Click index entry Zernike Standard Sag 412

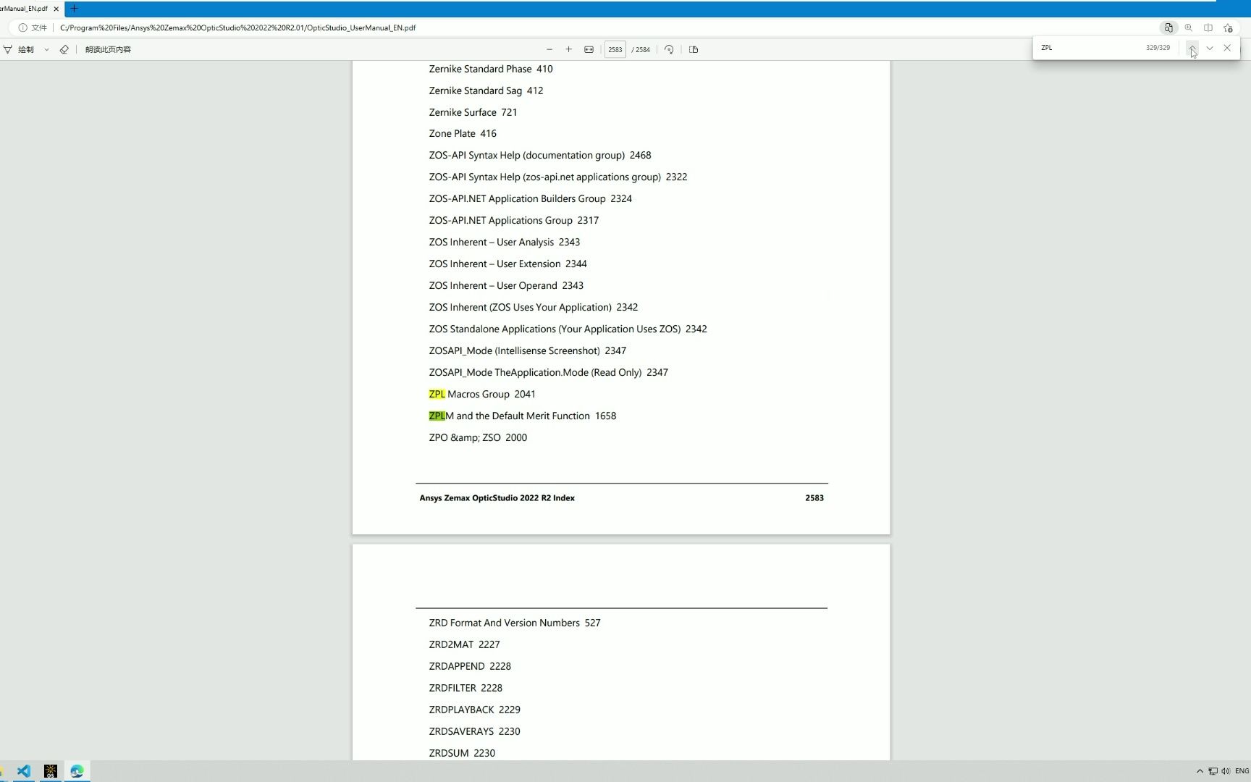coord(486,91)
